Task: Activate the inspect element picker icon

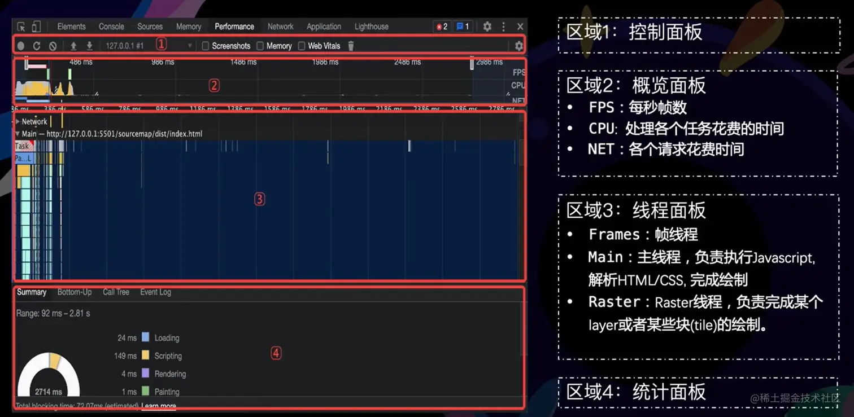Action: point(21,27)
